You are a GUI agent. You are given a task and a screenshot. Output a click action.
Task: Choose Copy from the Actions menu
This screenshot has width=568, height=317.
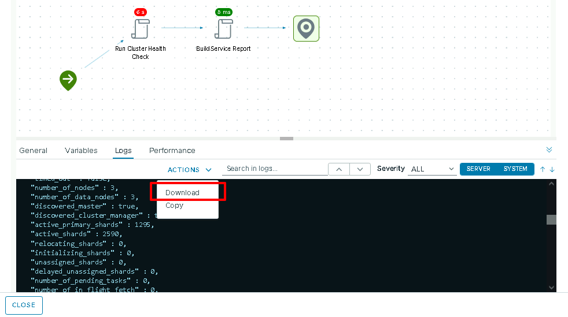click(x=174, y=206)
